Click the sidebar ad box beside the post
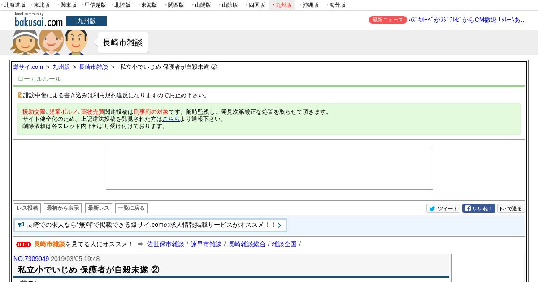538x282 pixels. click(x=488, y=268)
